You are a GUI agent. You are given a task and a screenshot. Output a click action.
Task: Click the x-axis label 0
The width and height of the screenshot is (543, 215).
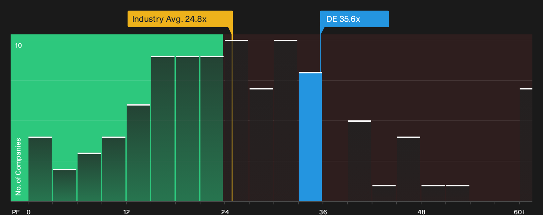28,212
